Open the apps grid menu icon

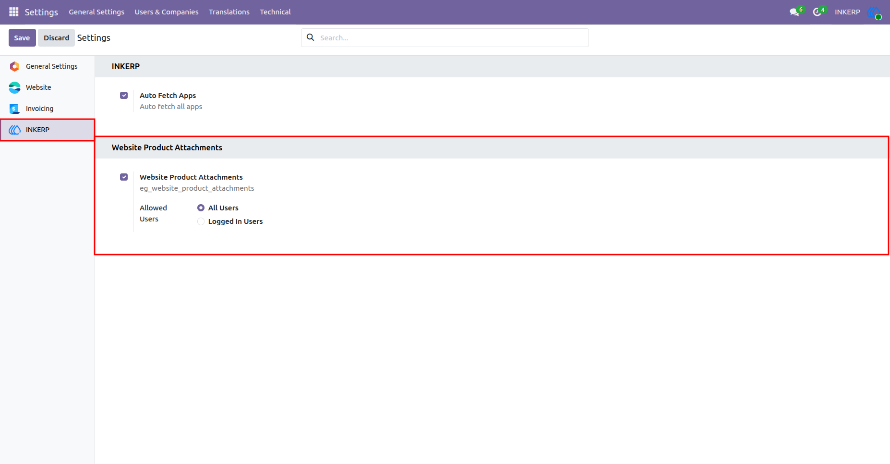coord(14,12)
